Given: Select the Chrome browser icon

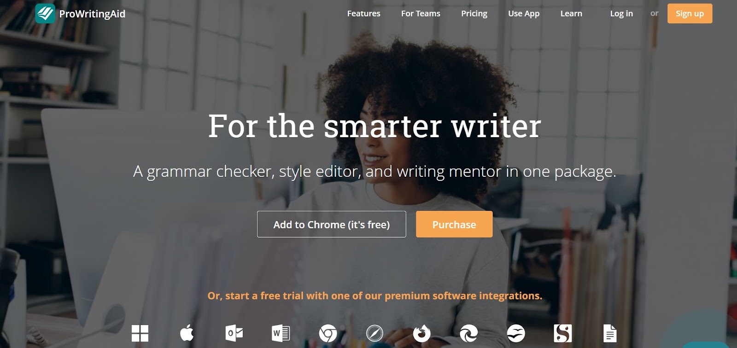Looking at the screenshot, I should pyautogui.click(x=328, y=333).
